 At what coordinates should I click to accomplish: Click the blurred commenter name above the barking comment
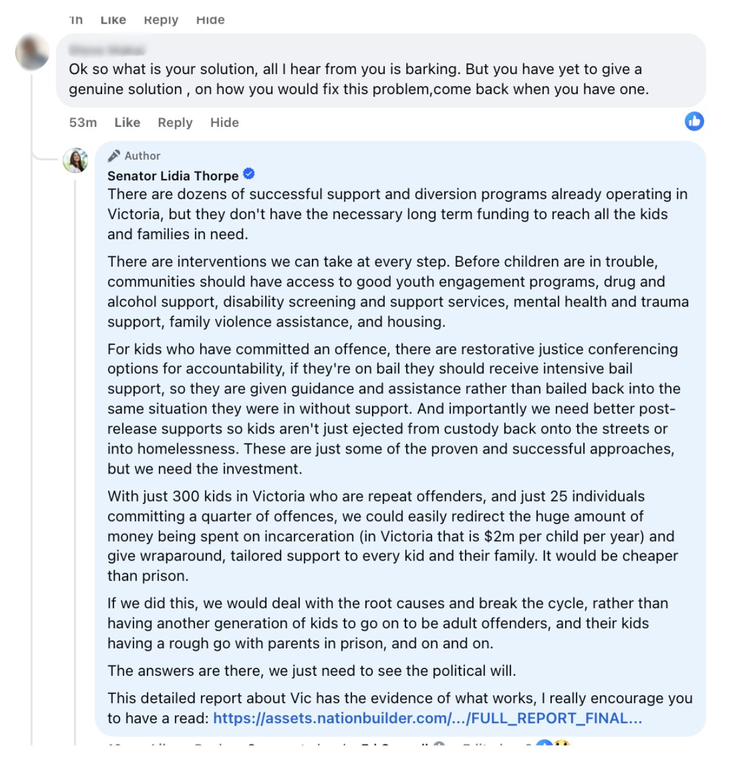107,50
